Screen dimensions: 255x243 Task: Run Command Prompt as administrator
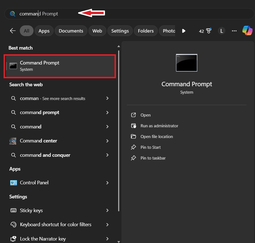click(x=159, y=126)
